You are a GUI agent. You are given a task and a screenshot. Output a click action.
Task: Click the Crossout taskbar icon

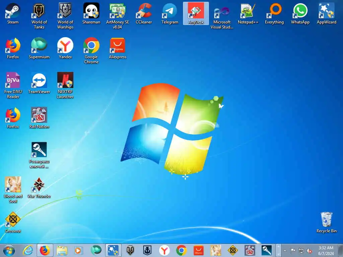pyautogui.click(x=232, y=250)
